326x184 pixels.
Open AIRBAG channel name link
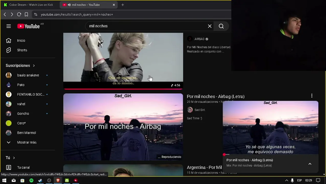click(x=199, y=39)
